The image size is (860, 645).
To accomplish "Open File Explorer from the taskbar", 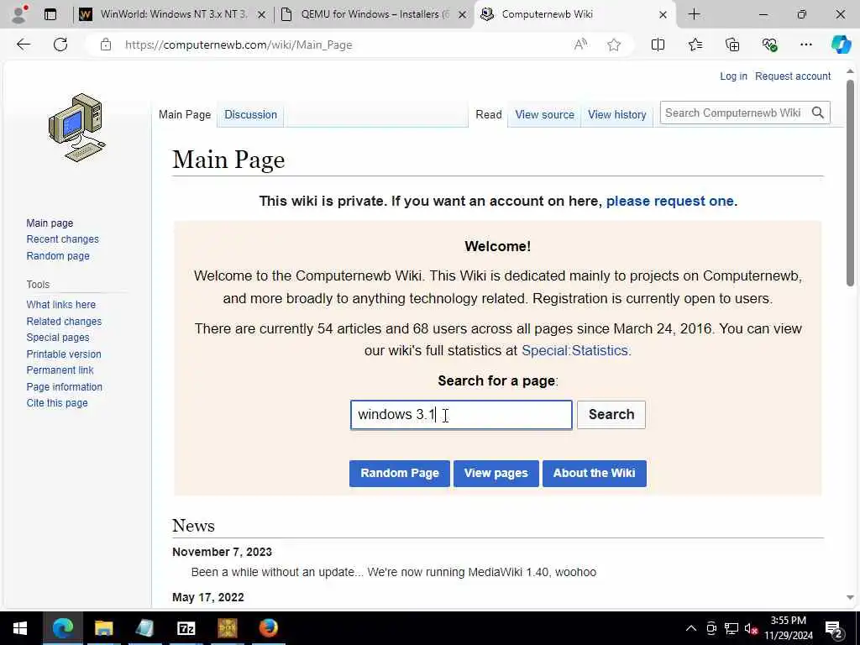I will pos(103,628).
